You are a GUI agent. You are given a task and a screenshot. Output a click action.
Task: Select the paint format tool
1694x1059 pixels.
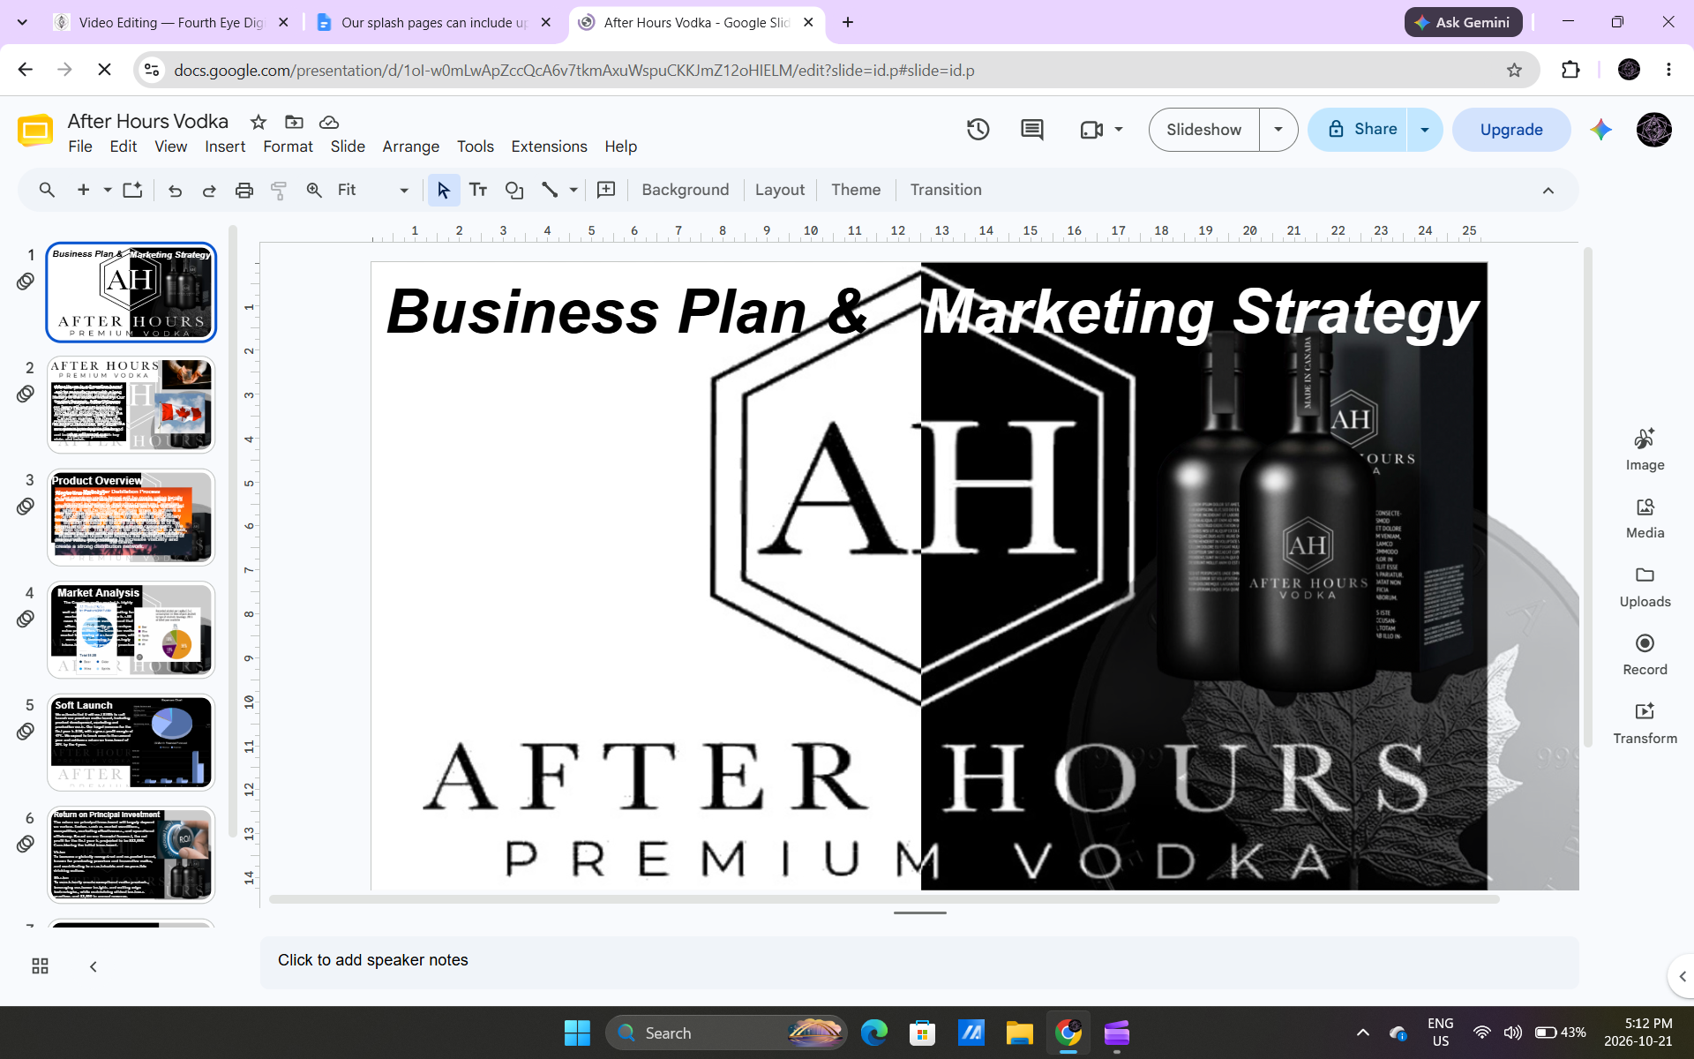pos(279,190)
